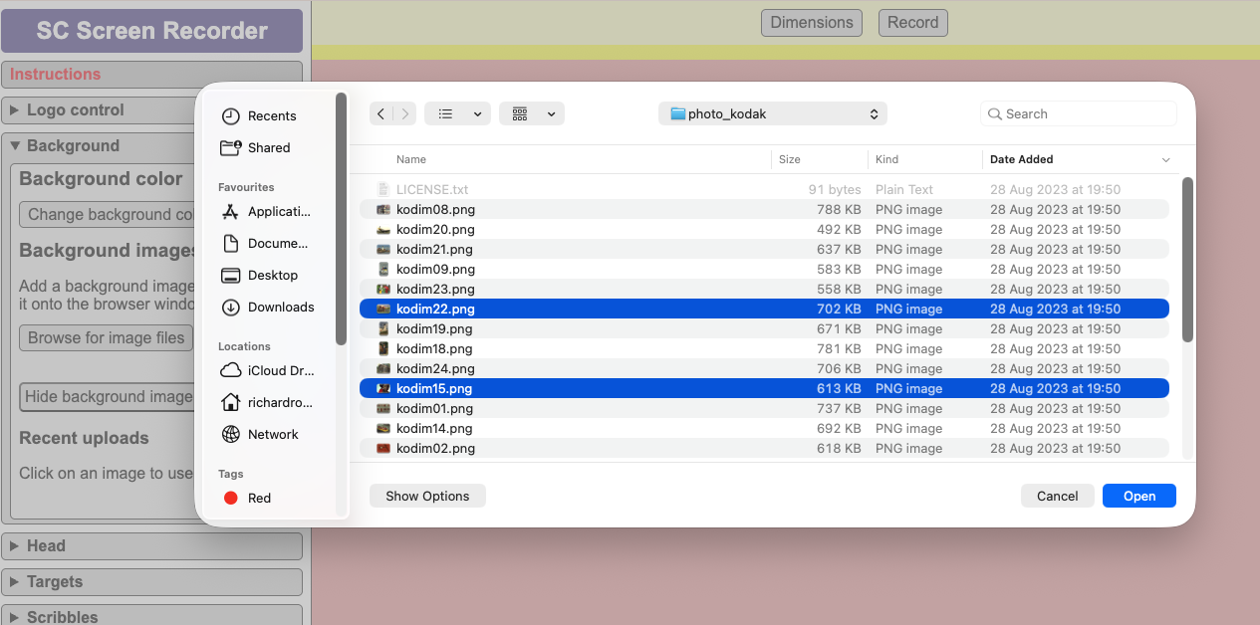Open the Network location
The width and height of the screenshot is (1260, 625).
click(x=271, y=434)
